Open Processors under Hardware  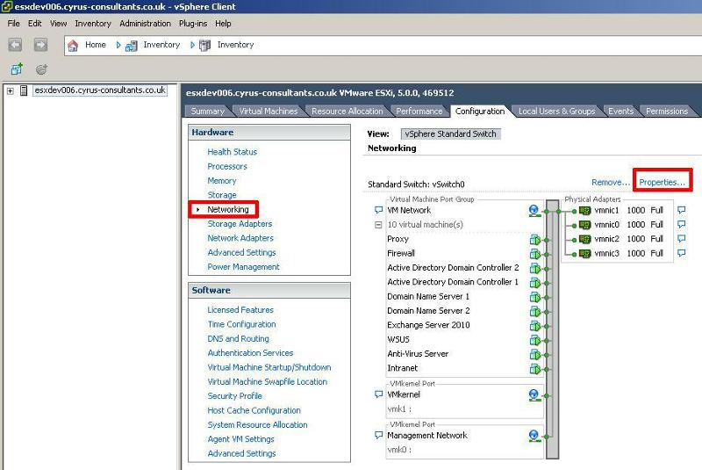(227, 166)
